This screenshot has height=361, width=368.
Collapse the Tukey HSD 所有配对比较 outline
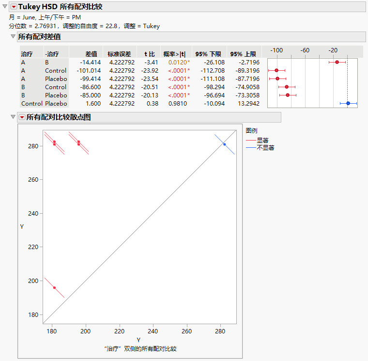pos(5,7)
